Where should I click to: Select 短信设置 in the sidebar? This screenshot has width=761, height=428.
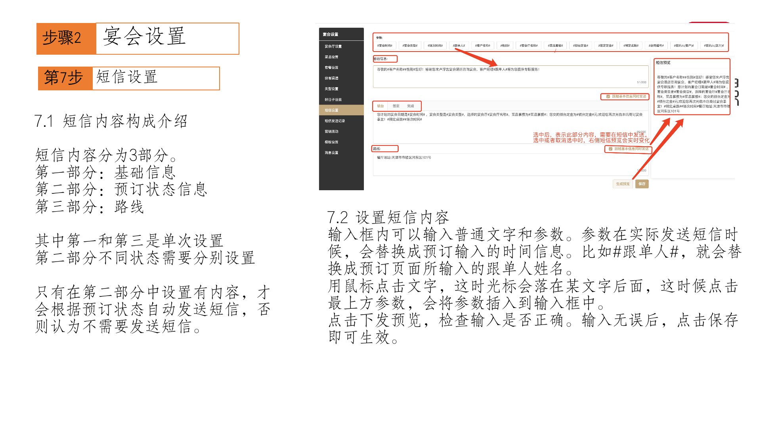click(x=331, y=110)
